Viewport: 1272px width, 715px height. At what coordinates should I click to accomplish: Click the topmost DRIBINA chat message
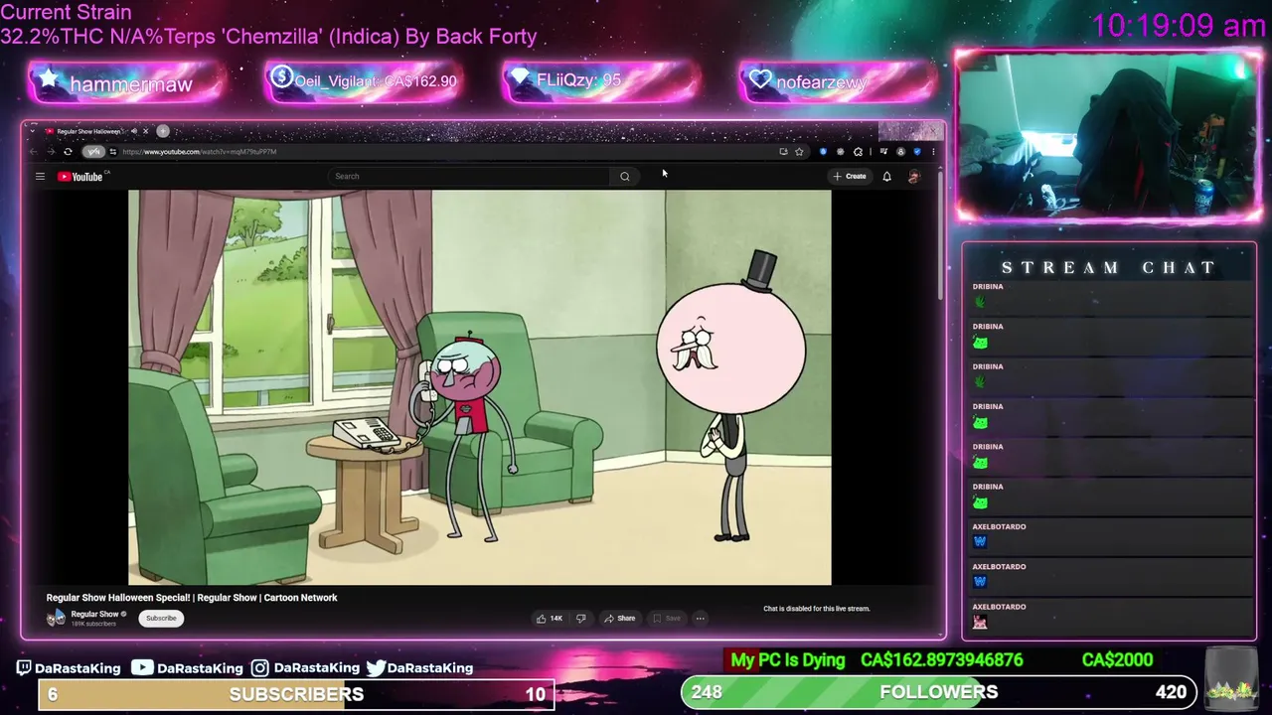(1108, 295)
